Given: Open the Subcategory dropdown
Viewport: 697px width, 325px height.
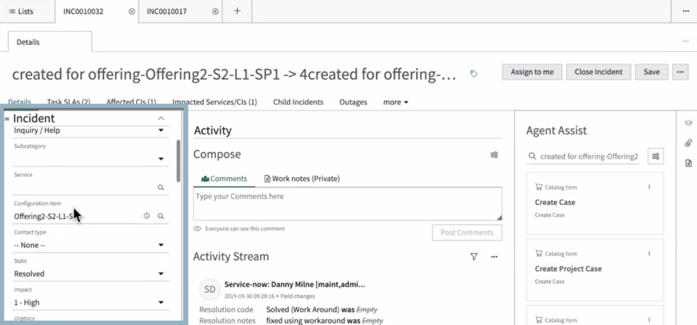Looking at the screenshot, I should 91,159.
